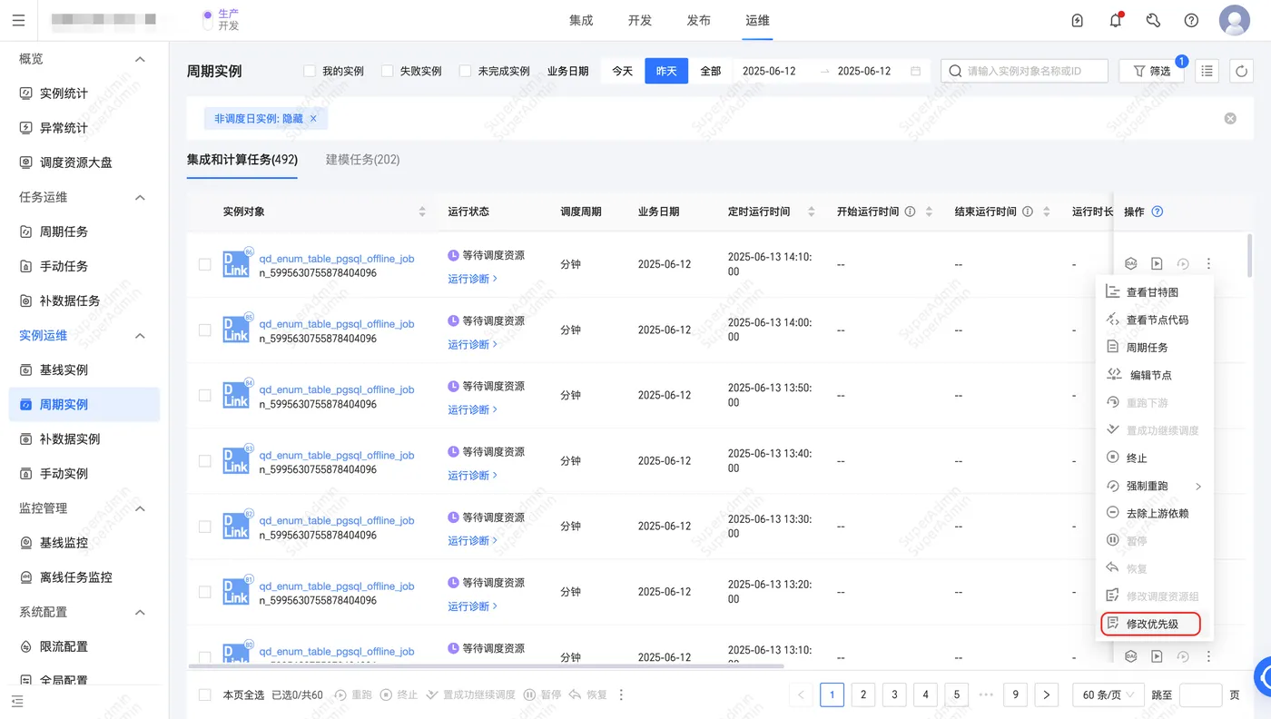Open more batch actions dots in footer
This screenshot has width=1271, height=719.
click(621, 694)
